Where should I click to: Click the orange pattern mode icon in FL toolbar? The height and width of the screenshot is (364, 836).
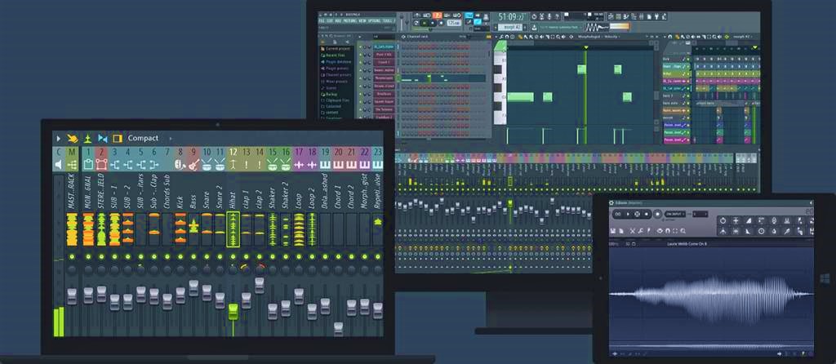tap(438, 16)
